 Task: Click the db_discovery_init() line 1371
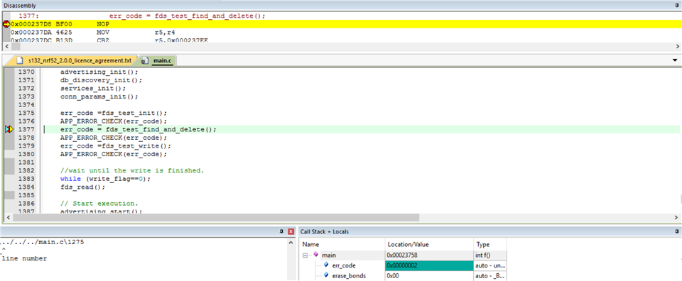102,80
